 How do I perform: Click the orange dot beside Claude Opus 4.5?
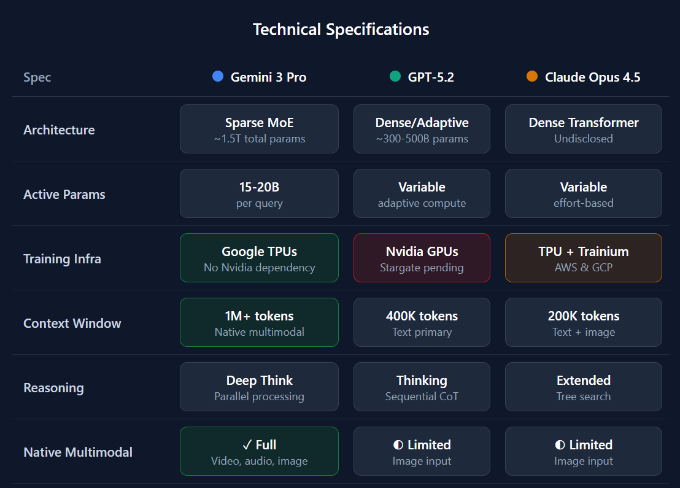[x=532, y=76]
